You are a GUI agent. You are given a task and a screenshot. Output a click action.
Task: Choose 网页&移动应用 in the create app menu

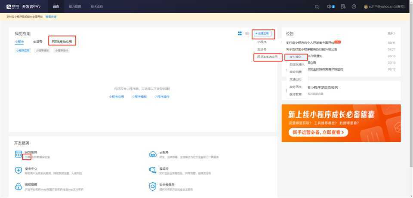point(267,57)
